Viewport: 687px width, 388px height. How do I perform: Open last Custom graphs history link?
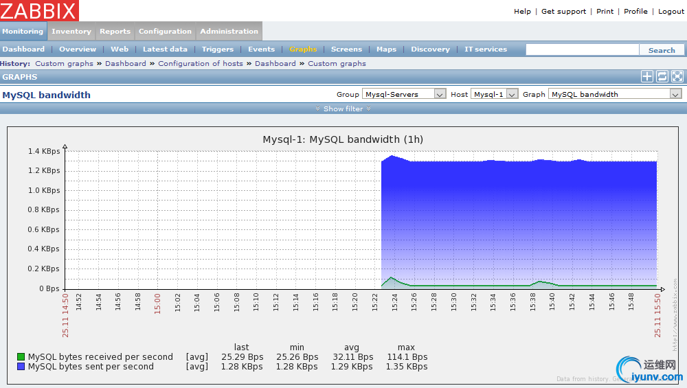[x=337, y=63]
